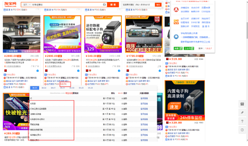248x146 pixels.
Task: Click the orange V icon in plugin panel
Action: click(176, 22)
